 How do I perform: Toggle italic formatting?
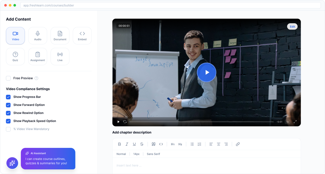pos(127,144)
